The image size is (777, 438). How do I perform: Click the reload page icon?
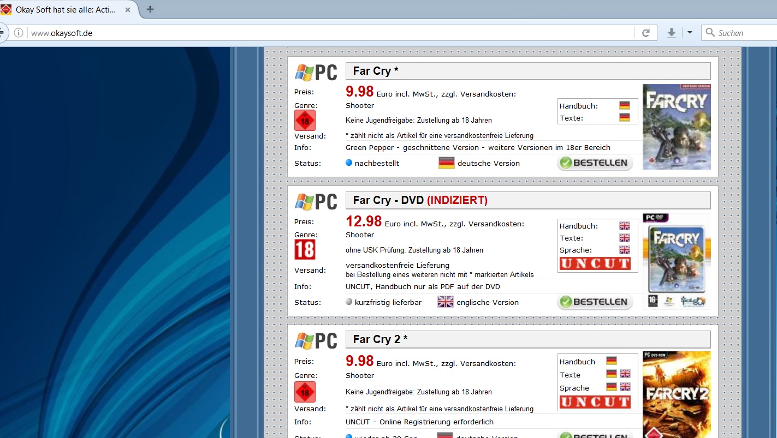[x=645, y=33]
